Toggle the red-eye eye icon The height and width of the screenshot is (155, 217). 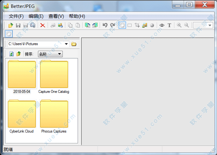[162, 25]
